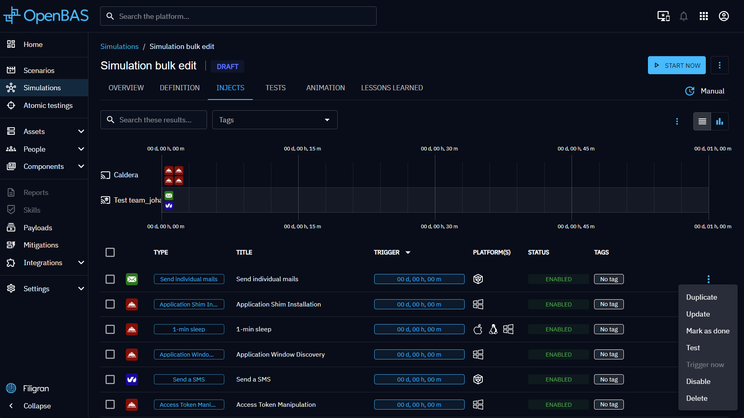
Task: Check the Send individual mails inject checkbox
Action: pyautogui.click(x=110, y=279)
